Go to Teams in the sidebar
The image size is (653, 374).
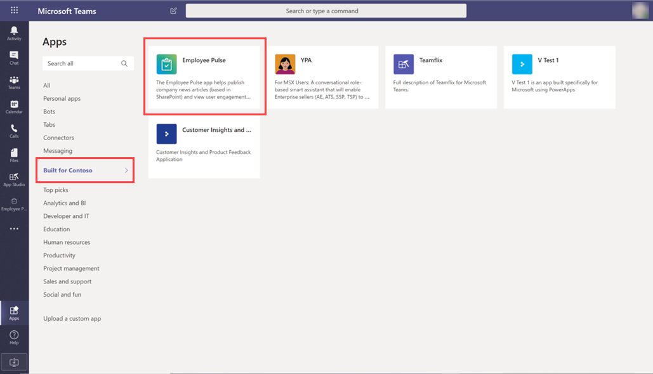point(14,82)
